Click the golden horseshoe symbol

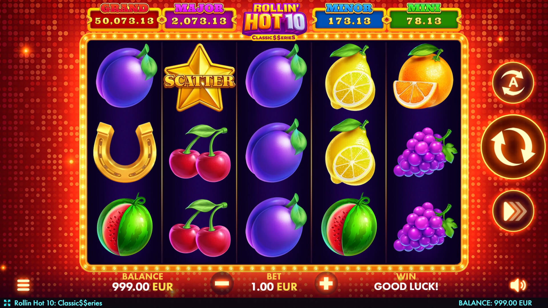[x=125, y=152]
